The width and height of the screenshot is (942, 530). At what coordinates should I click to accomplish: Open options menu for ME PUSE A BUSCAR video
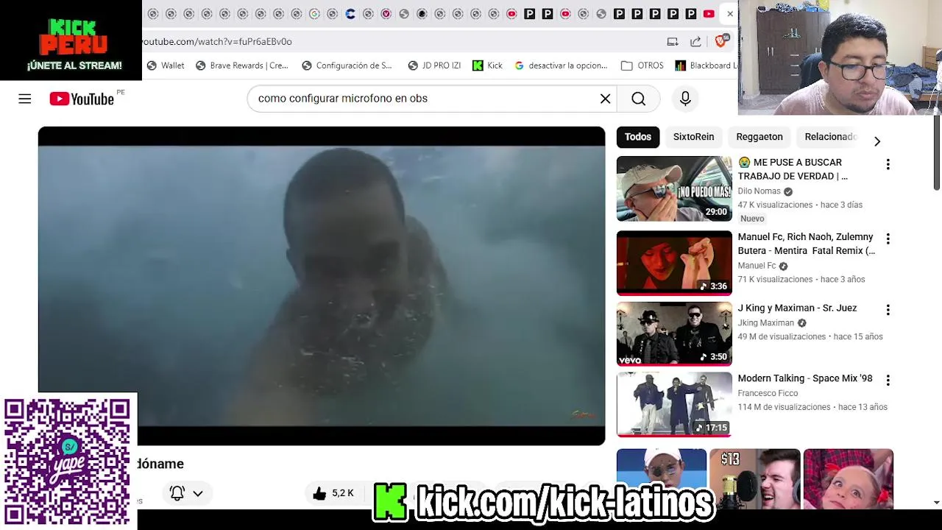coord(888,164)
